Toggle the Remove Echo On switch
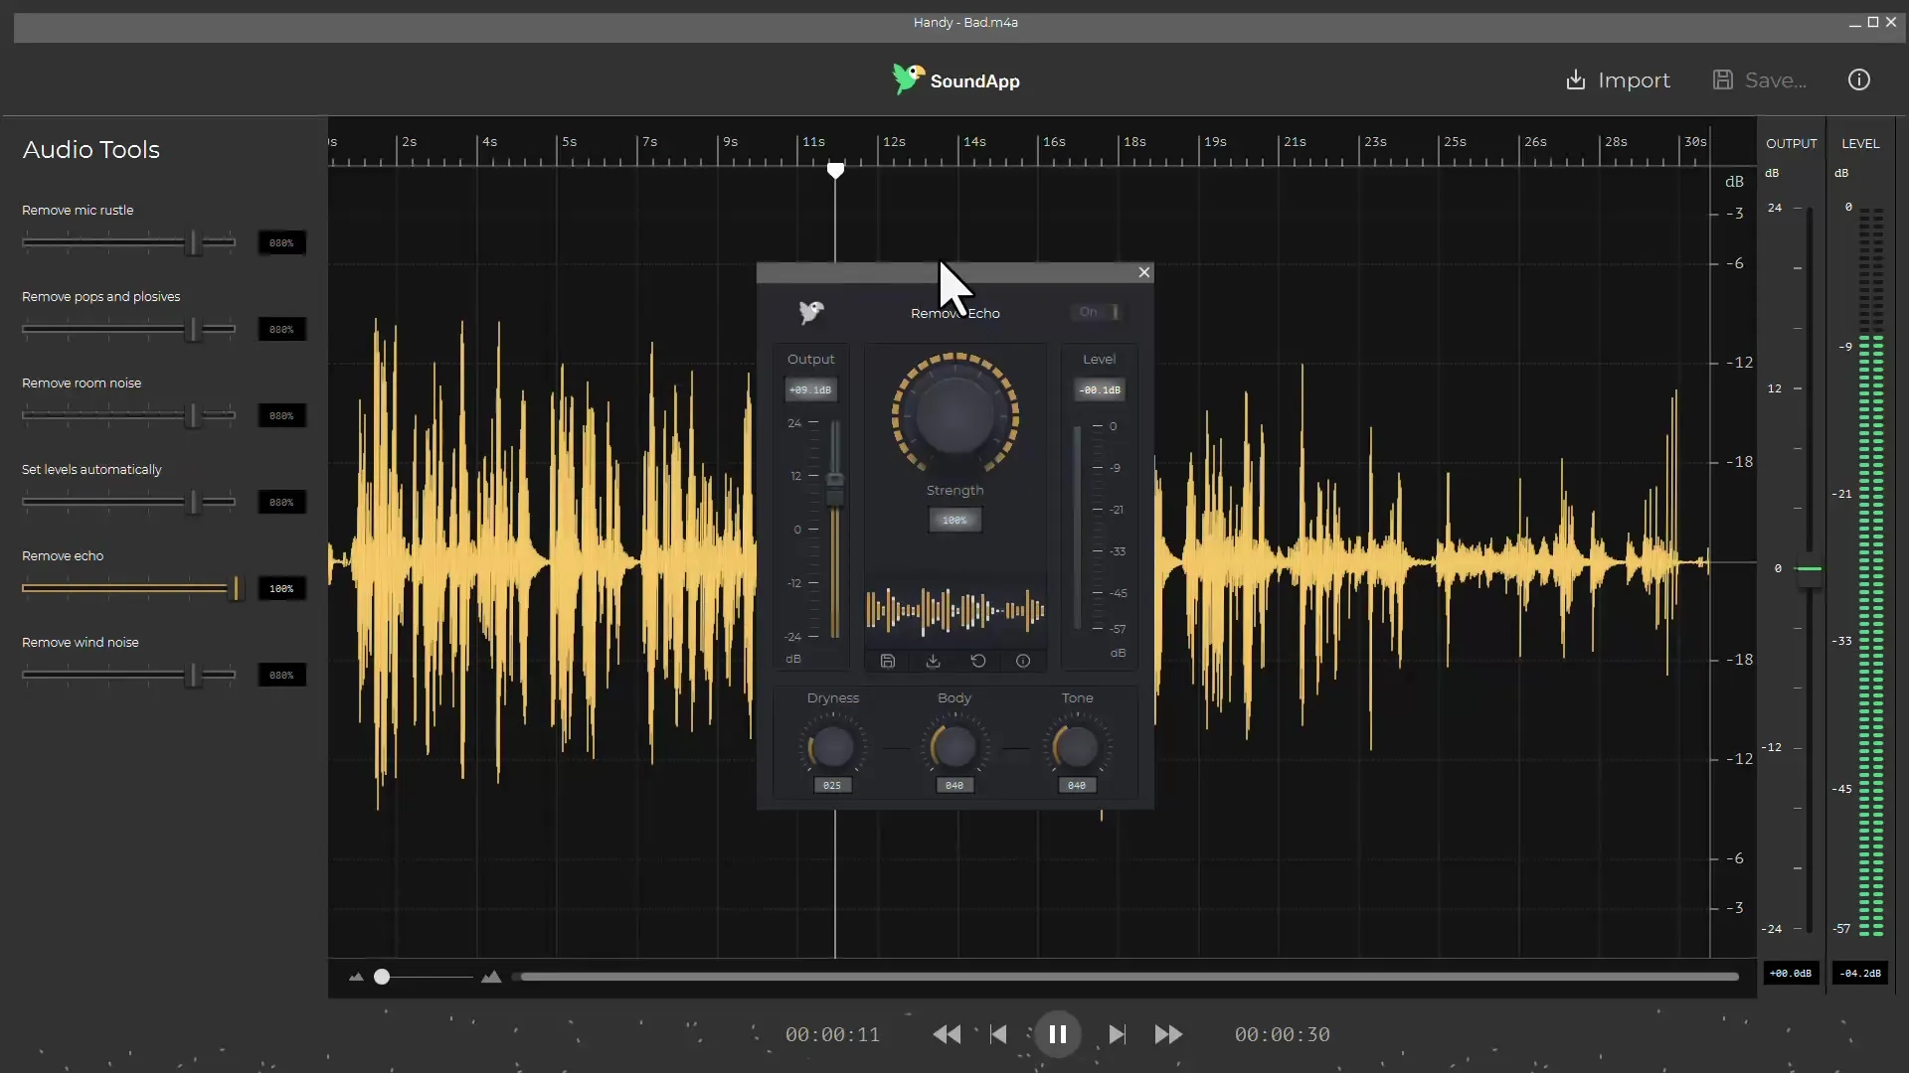 click(x=1098, y=312)
